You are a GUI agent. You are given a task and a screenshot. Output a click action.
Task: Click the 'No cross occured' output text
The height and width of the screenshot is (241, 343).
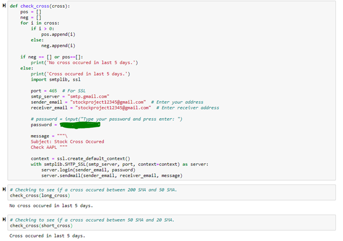[x=51, y=206]
